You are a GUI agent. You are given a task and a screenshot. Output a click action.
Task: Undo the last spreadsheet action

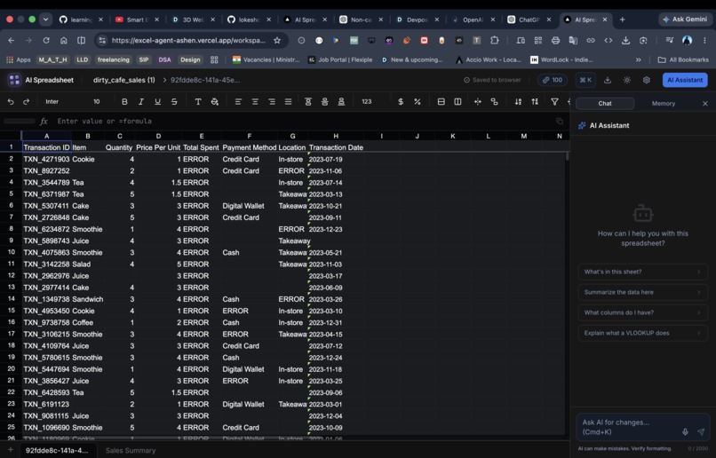pyautogui.click(x=11, y=102)
